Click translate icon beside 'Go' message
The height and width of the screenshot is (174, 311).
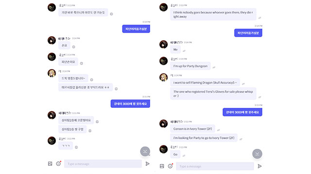tap(184, 156)
